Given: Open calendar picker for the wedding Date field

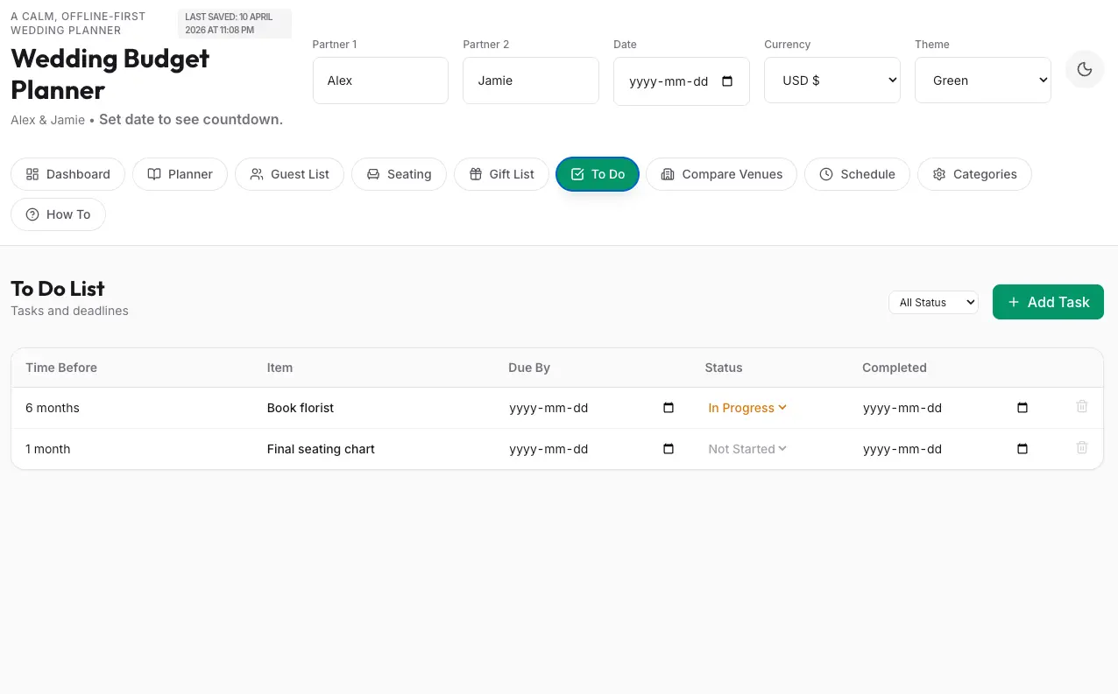Looking at the screenshot, I should point(726,81).
